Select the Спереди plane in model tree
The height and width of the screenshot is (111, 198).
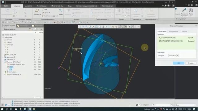tap(10, 45)
